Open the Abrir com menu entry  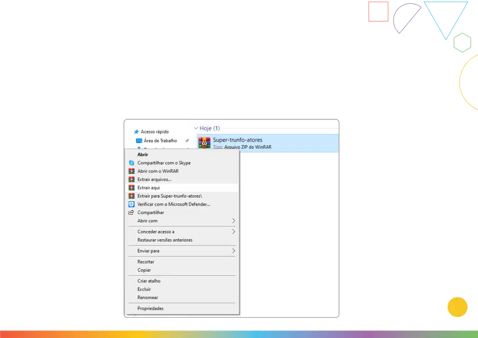pos(182,221)
